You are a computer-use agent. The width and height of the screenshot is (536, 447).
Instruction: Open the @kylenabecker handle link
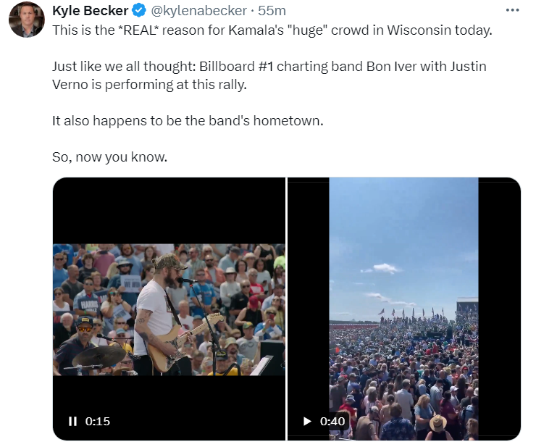pos(198,11)
